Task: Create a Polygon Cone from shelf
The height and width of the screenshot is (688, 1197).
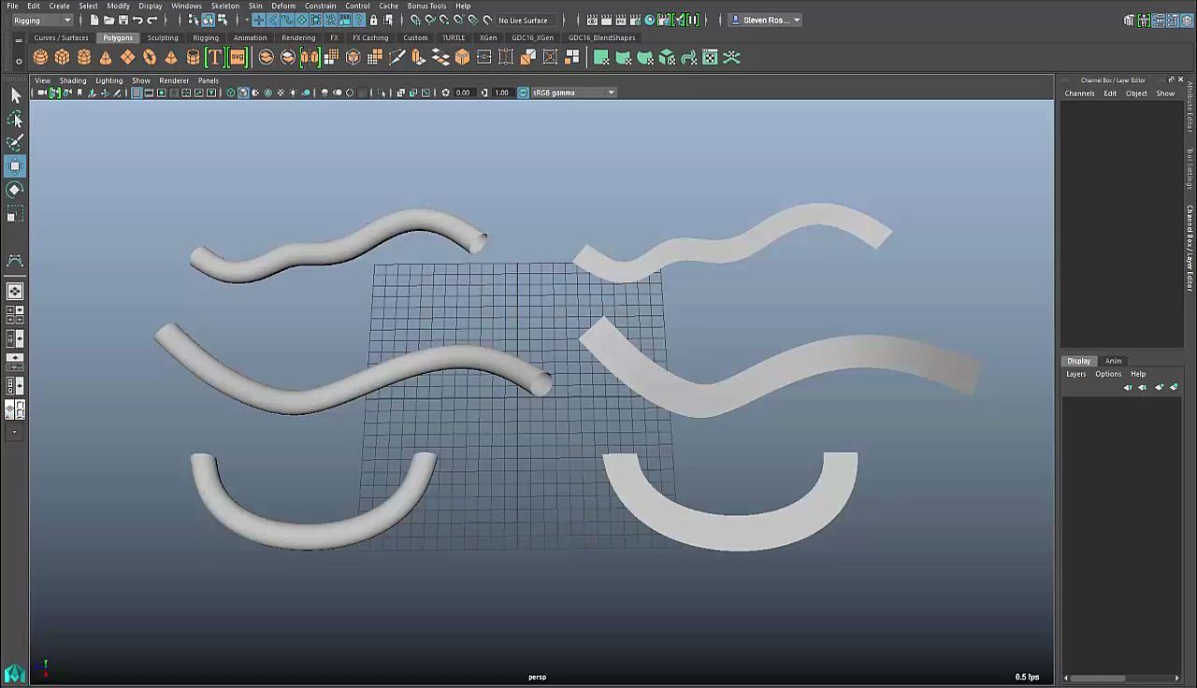Action: 106,58
